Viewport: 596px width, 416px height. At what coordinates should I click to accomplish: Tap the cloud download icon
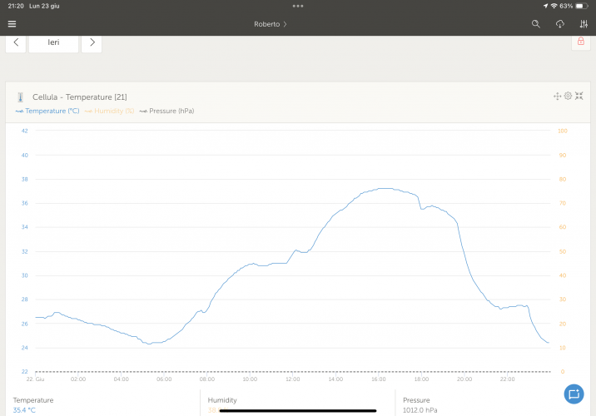560,24
